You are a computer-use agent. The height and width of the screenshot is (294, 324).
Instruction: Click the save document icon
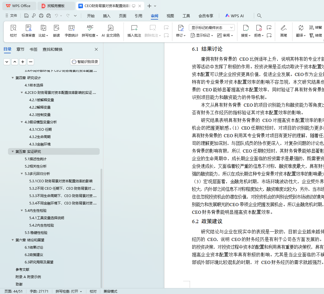tap(26, 16)
